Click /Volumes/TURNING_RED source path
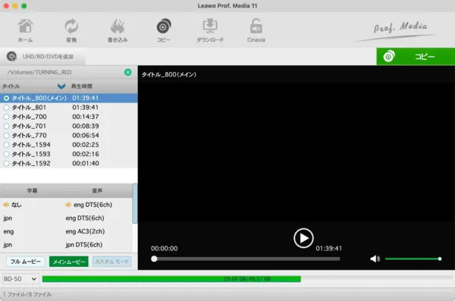The image size is (455, 301). tap(39, 72)
